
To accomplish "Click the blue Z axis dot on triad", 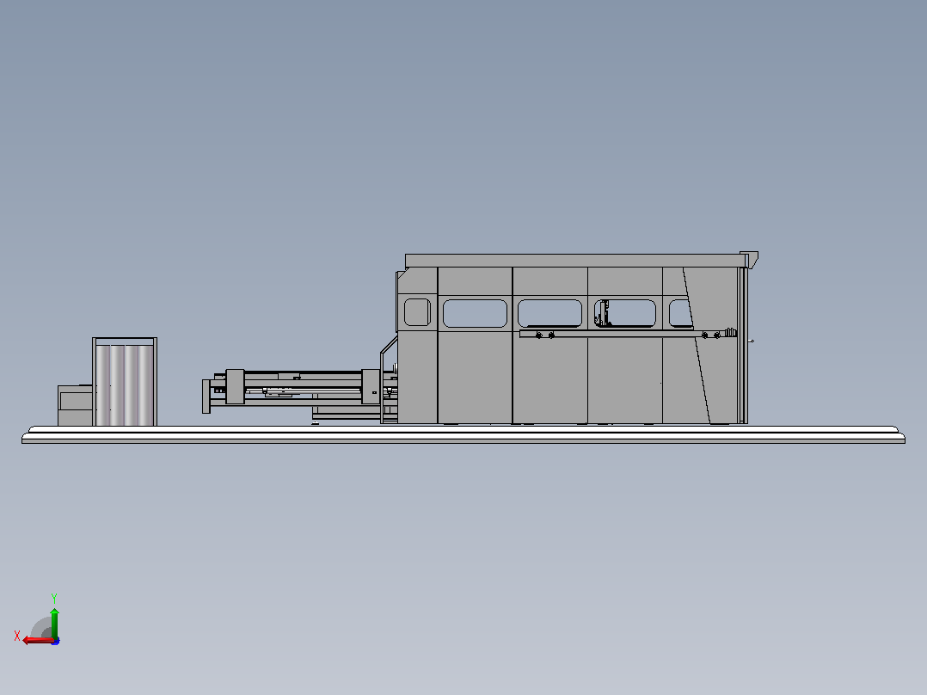I will (55, 641).
